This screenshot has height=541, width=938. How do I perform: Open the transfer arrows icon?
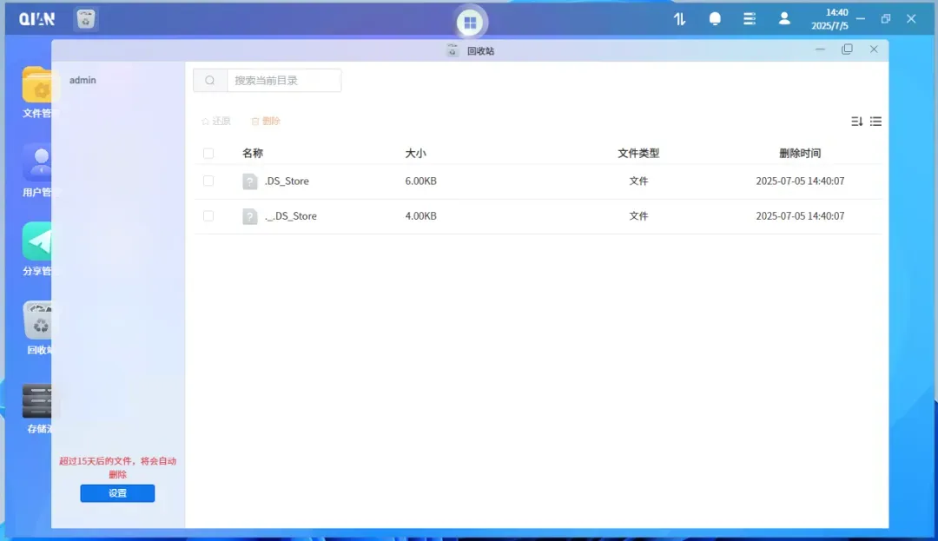tap(679, 19)
